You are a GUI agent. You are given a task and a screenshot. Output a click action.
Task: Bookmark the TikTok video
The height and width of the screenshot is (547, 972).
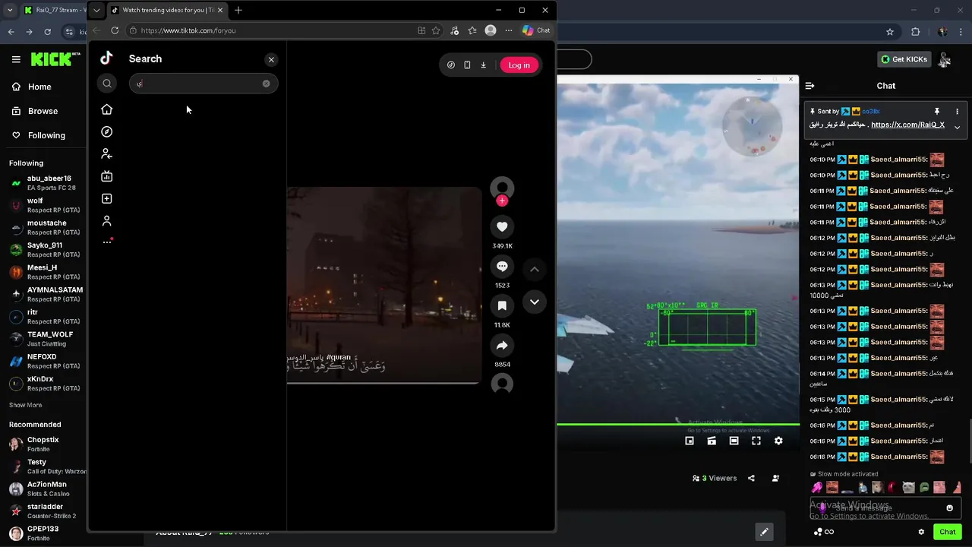(502, 305)
